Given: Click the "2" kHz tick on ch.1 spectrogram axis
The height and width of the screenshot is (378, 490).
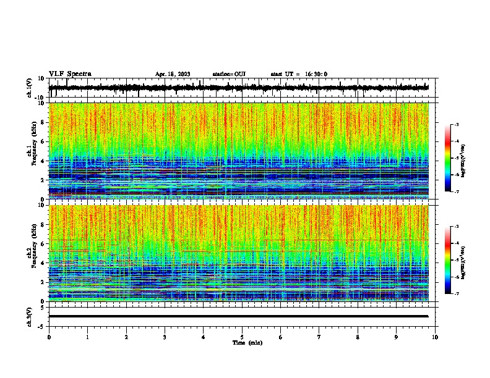Looking at the screenshot, I should click(x=43, y=180).
